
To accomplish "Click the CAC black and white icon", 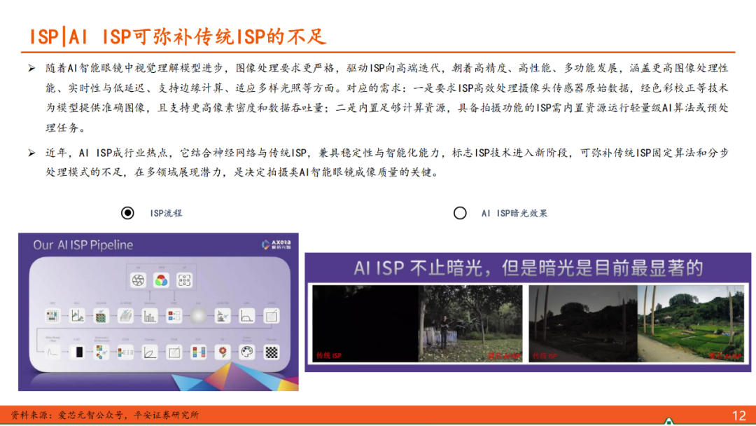I will [77, 352].
